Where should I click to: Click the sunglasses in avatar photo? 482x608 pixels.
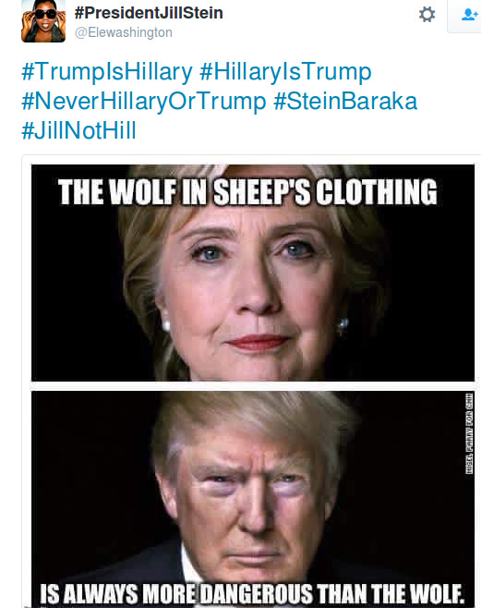(x=46, y=15)
